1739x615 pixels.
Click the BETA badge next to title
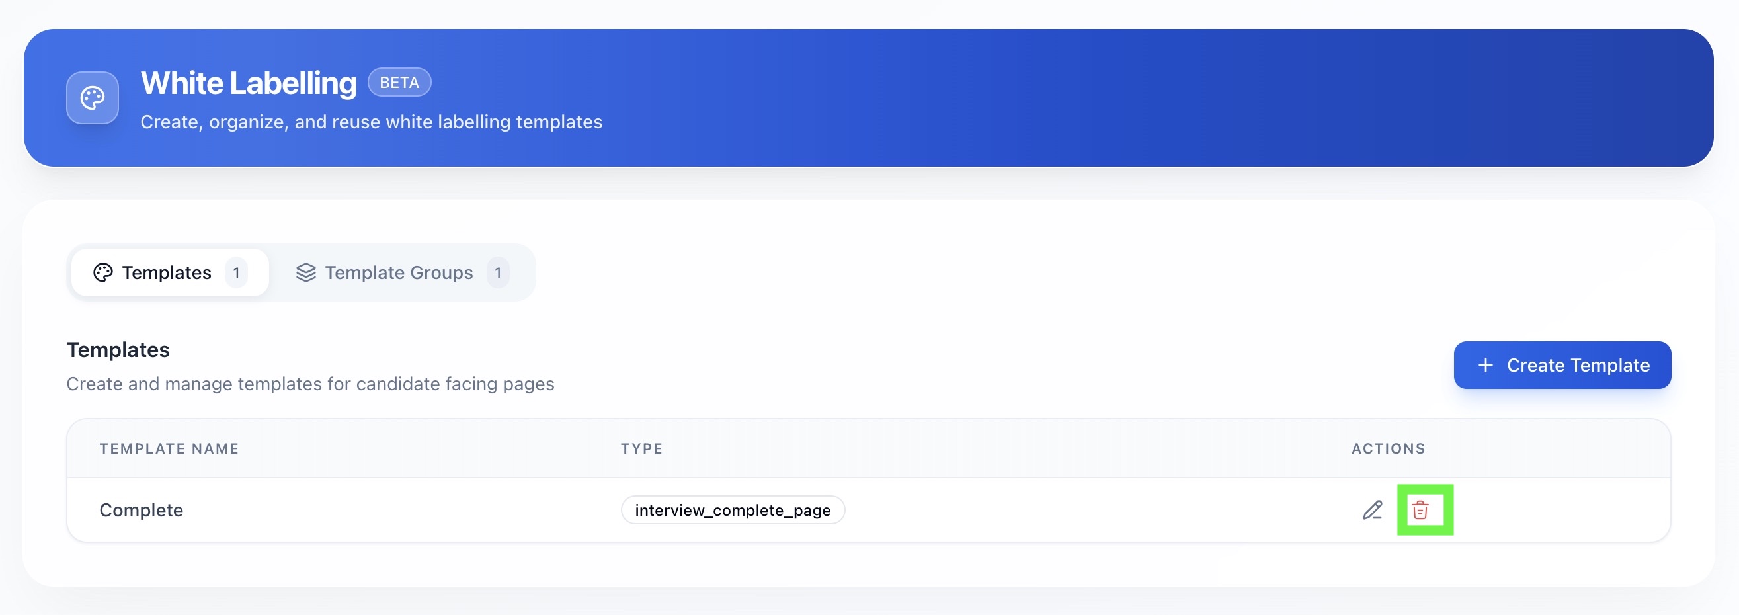click(399, 83)
